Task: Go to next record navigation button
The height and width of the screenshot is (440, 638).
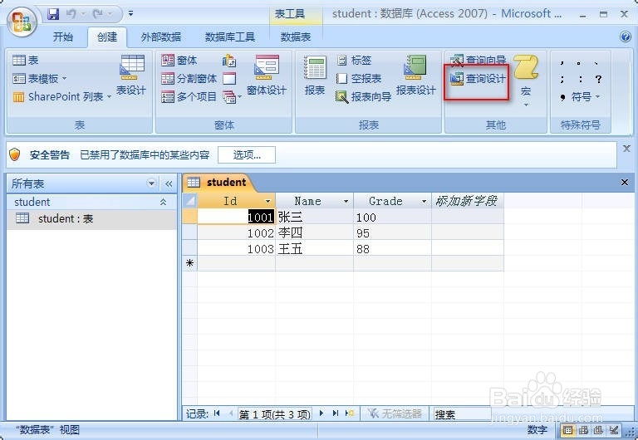Action: (321, 413)
